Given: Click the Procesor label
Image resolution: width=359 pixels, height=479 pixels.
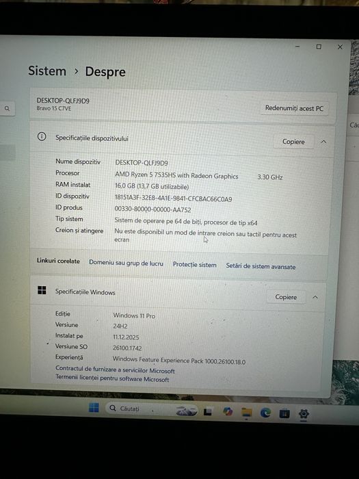Looking at the screenshot, I should pos(68,173).
